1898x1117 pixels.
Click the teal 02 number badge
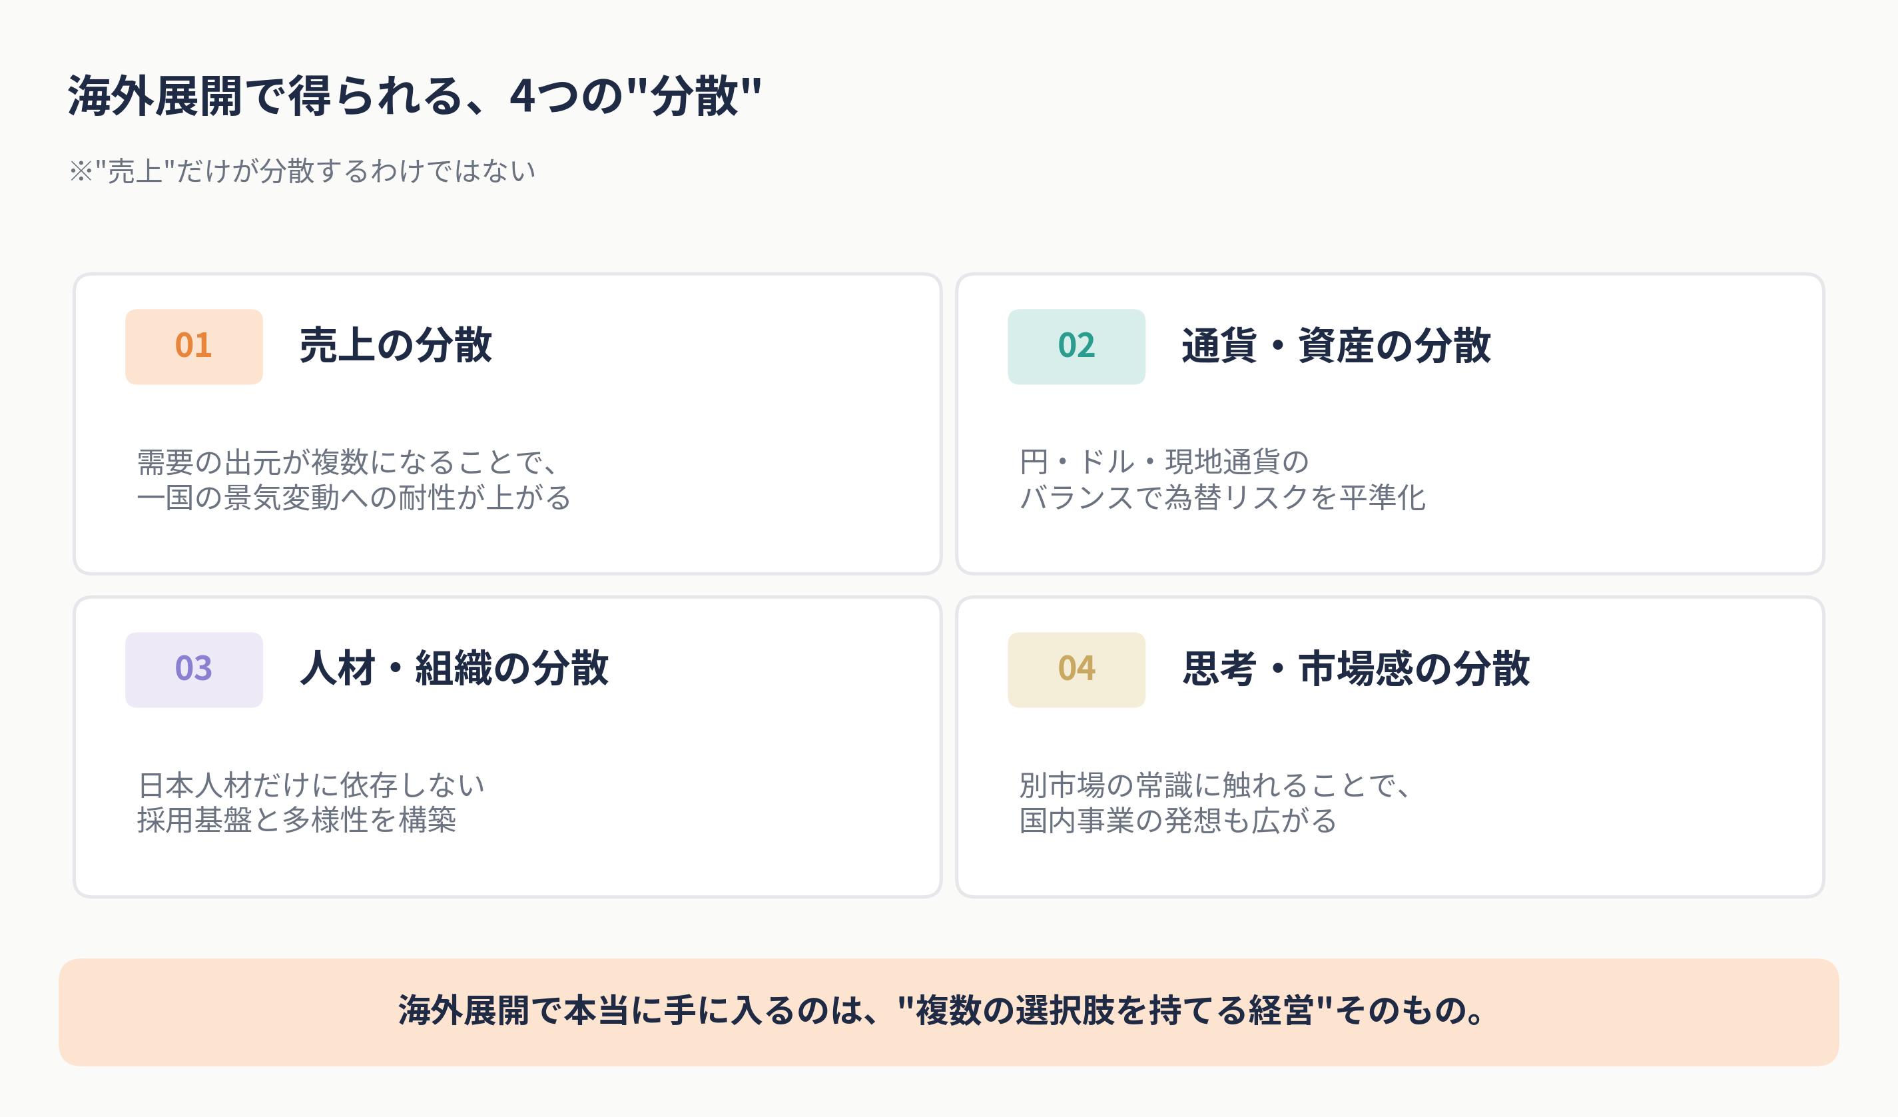tap(1076, 346)
